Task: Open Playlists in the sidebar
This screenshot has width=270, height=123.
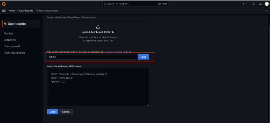Action: pyautogui.click(x=8, y=34)
